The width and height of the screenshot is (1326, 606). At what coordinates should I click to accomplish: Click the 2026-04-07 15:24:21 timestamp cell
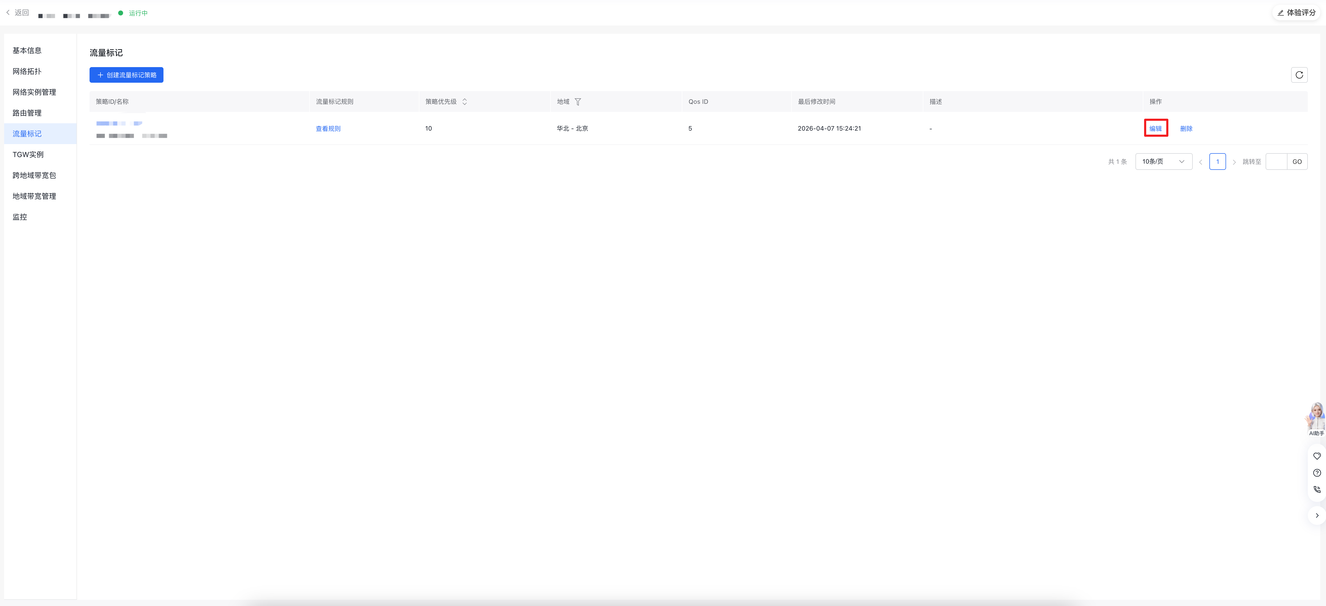pyautogui.click(x=829, y=128)
